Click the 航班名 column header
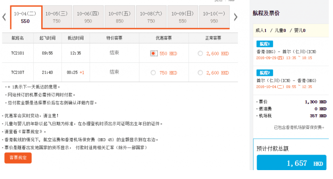This screenshot has width=333, height=179. 18,38
